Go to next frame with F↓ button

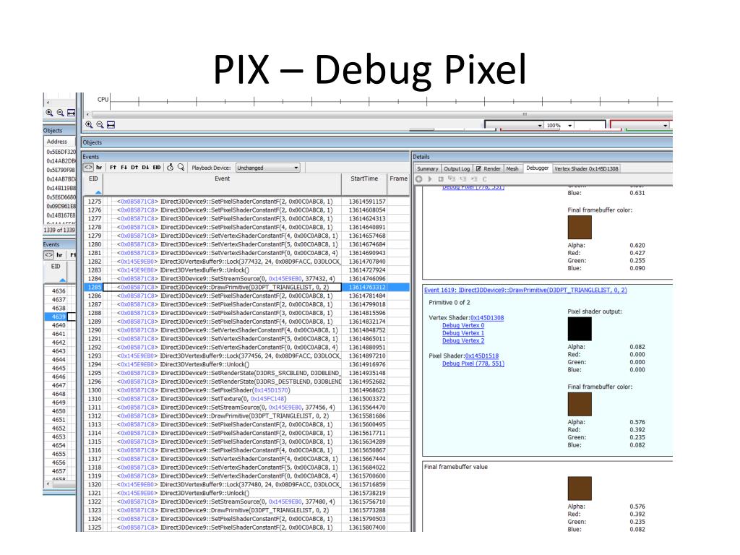(x=124, y=168)
